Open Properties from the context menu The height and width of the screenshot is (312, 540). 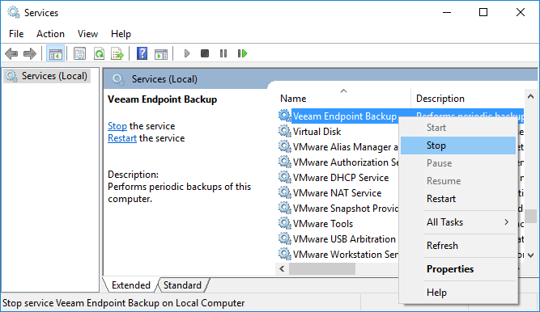tap(458, 269)
